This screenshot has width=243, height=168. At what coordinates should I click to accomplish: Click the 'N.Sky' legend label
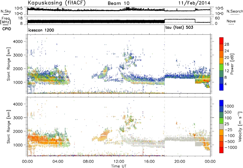coord(6,11)
